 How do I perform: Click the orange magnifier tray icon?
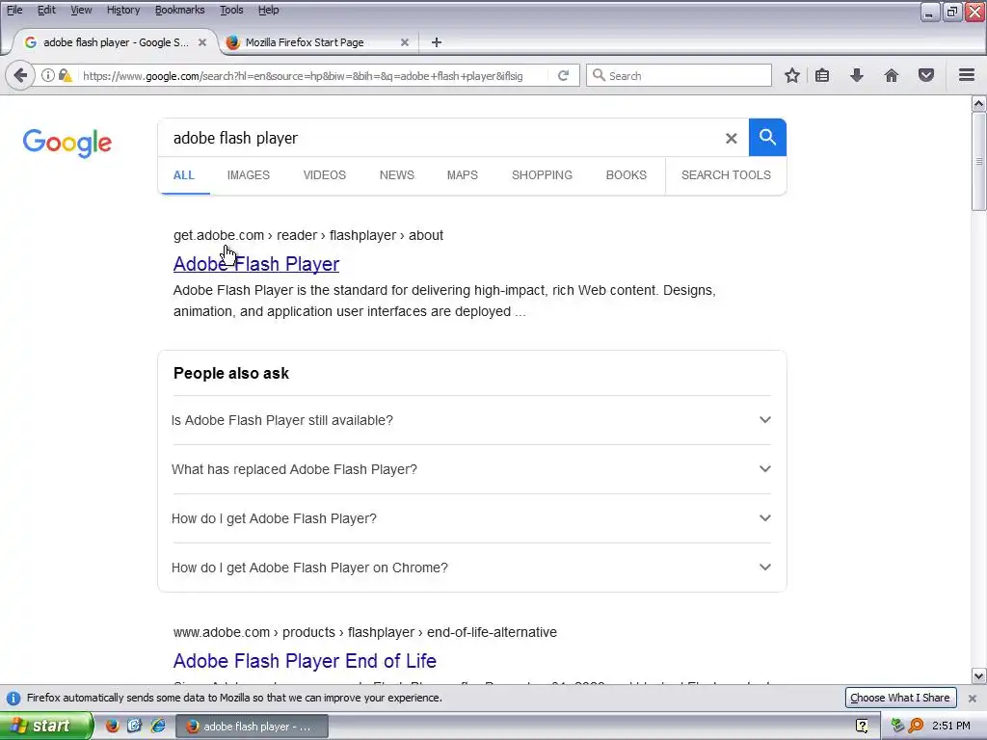[916, 726]
